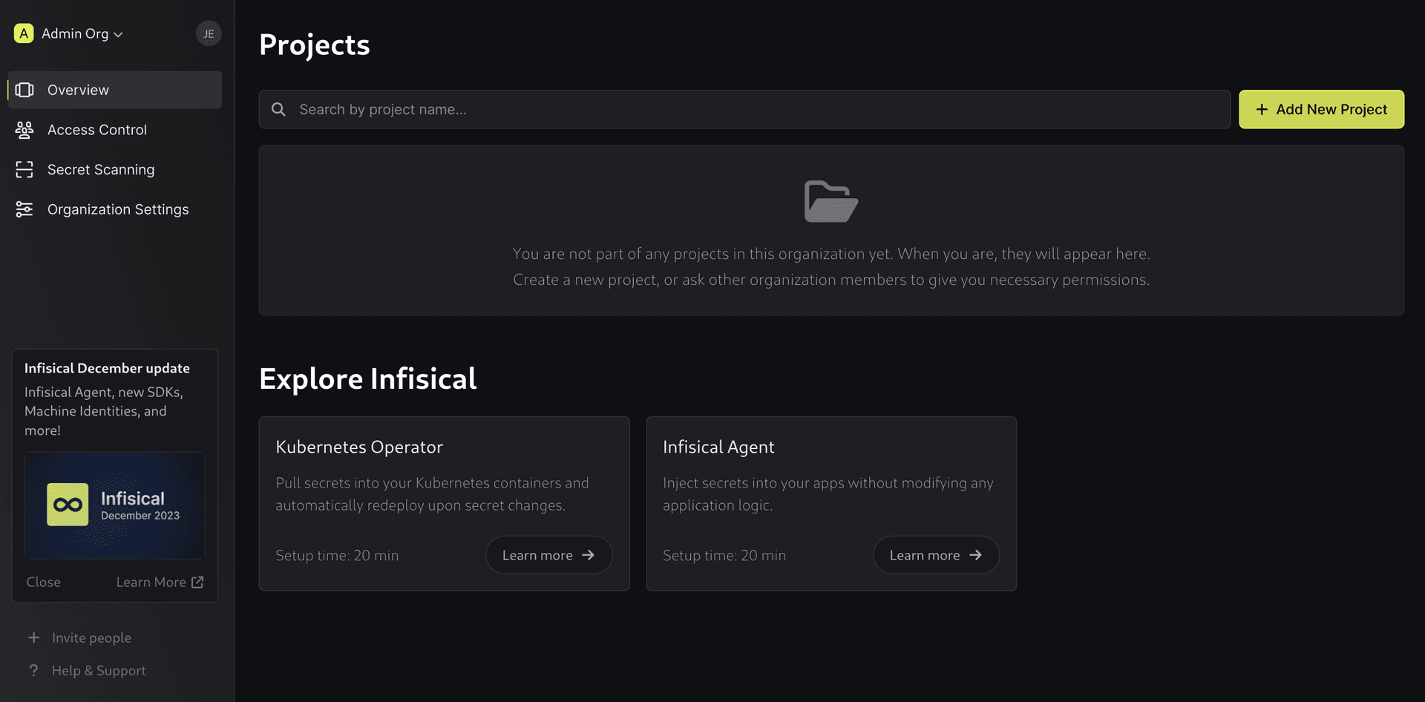Click the Secret Scanning icon
This screenshot has width=1425, height=702.
[x=24, y=170]
